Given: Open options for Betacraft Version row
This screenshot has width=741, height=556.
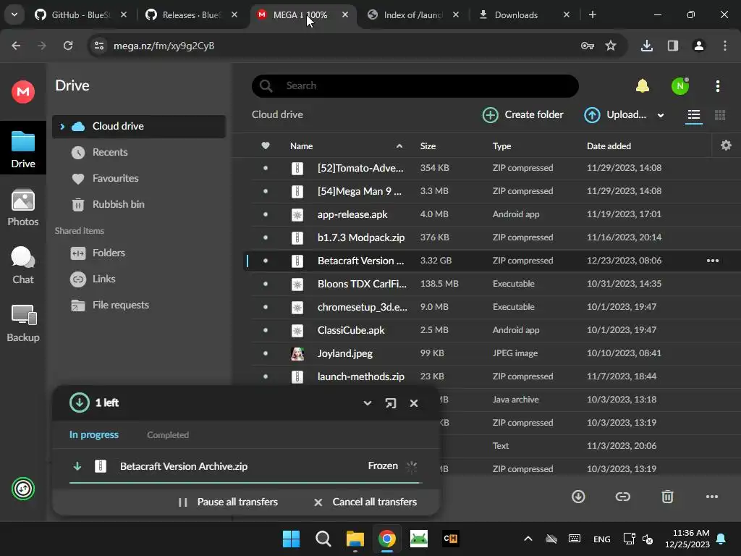Looking at the screenshot, I should tap(712, 261).
